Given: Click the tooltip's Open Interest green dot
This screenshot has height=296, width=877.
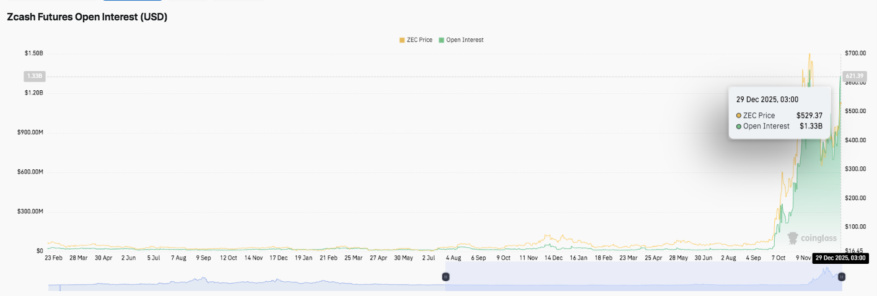Looking at the screenshot, I should (738, 126).
